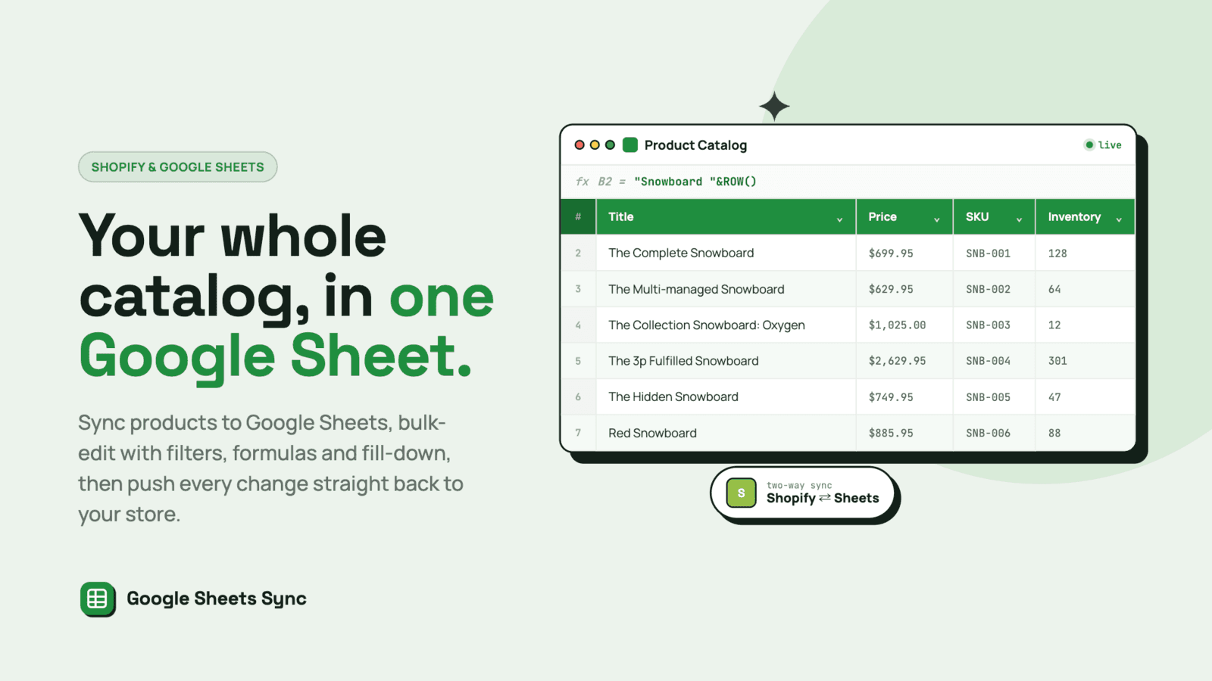Click the inventory cell 12

tap(1085, 325)
